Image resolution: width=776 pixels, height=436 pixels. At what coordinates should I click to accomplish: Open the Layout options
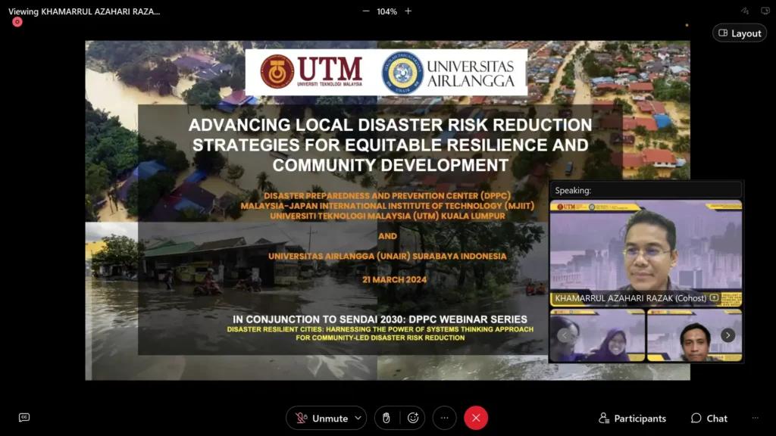(740, 33)
